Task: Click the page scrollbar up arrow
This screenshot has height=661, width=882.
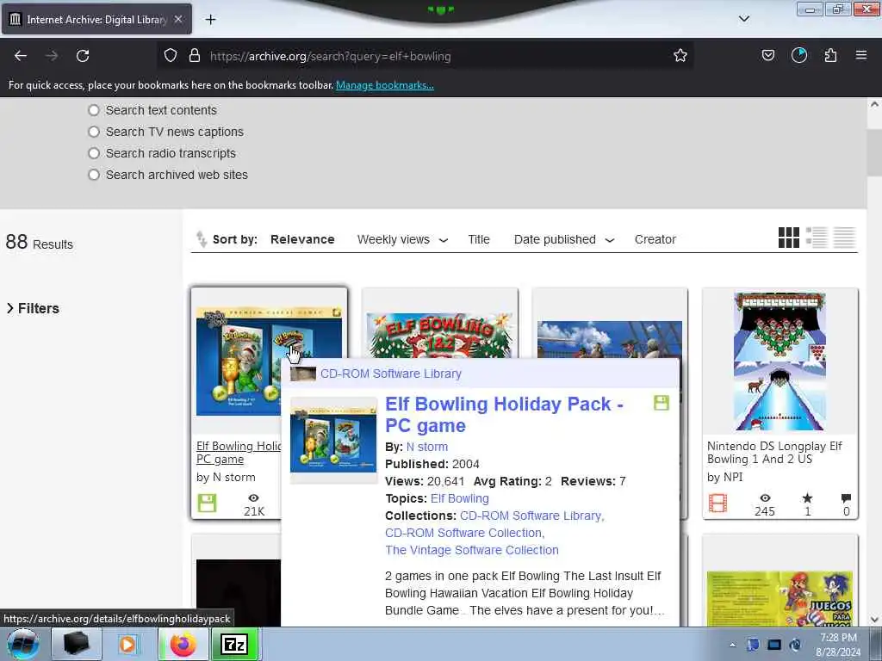Action: pyautogui.click(x=874, y=104)
